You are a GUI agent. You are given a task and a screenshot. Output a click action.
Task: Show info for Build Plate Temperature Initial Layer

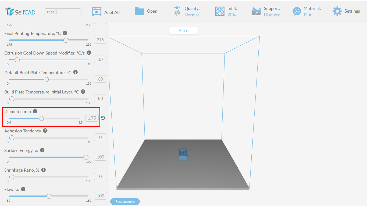click(x=83, y=92)
